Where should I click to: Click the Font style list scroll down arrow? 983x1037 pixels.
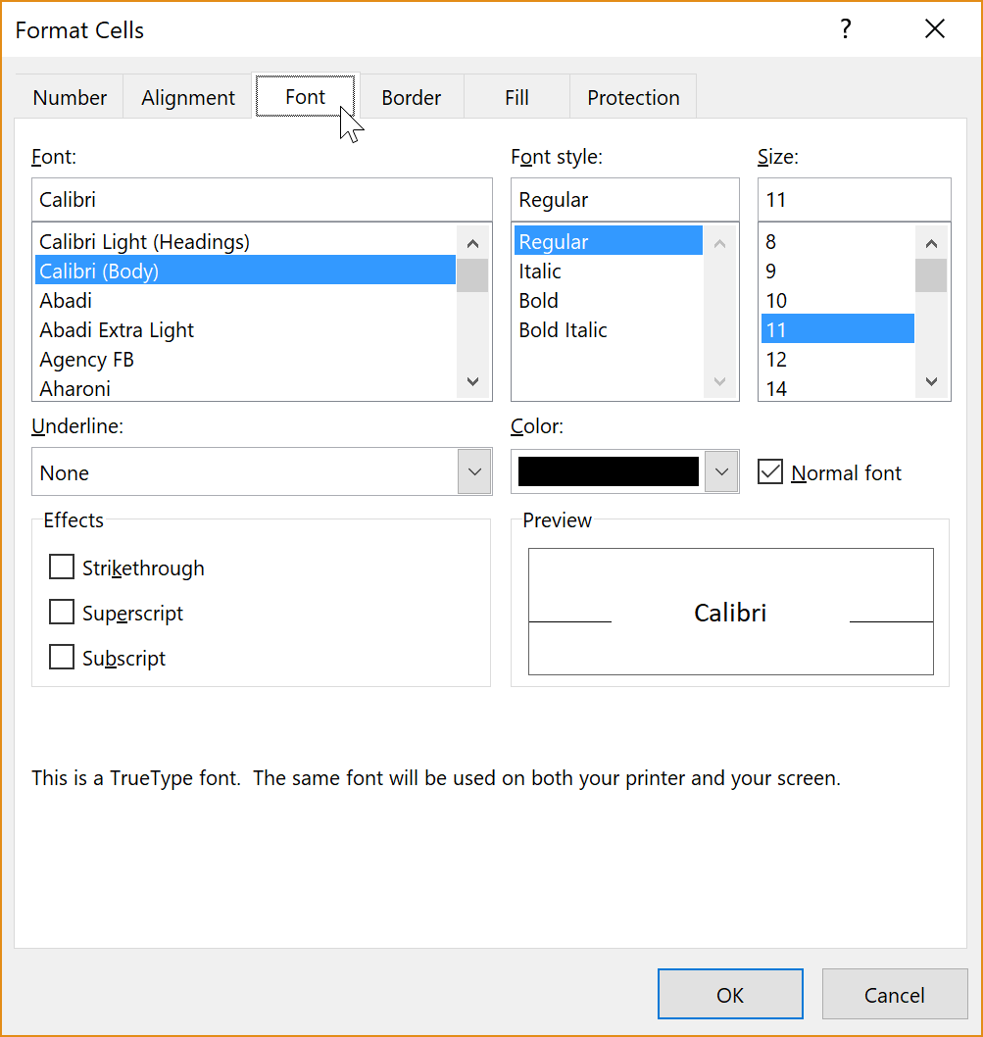click(719, 381)
